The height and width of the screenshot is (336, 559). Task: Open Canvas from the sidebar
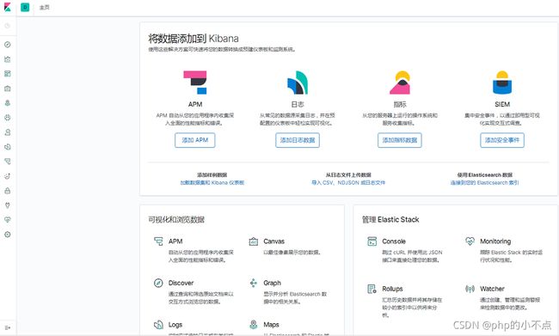[x=8, y=89]
